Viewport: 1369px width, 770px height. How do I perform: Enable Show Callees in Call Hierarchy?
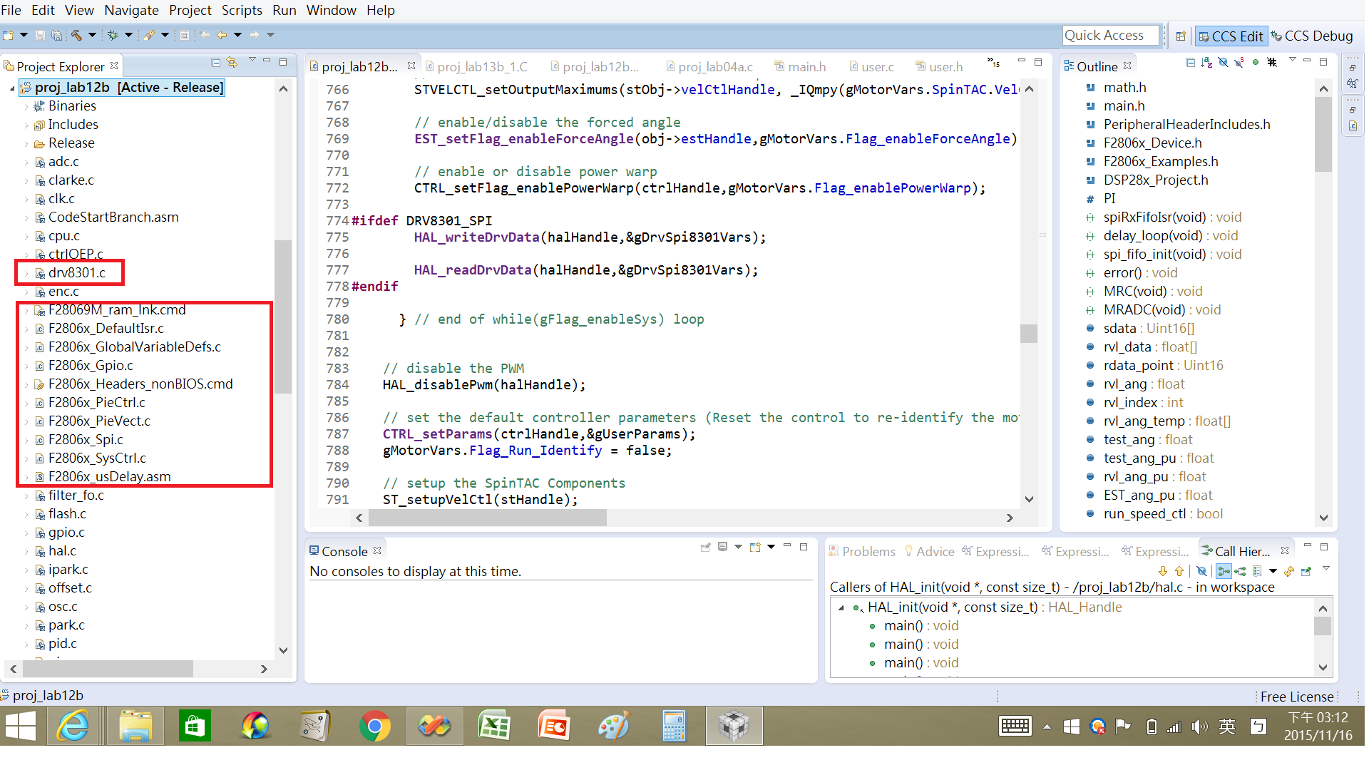pyautogui.click(x=1241, y=571)
